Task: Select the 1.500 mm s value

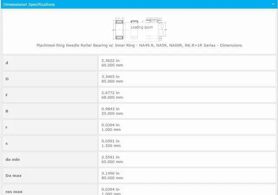Action: 111,145
